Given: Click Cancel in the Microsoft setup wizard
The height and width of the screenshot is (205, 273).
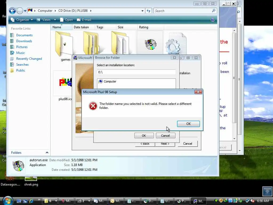Looking at the screenshot, I should point(187,144).
